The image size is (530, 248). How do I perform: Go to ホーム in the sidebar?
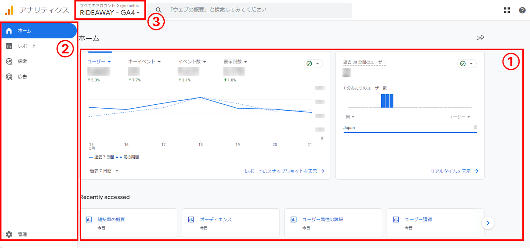click(x=39, y=31)
